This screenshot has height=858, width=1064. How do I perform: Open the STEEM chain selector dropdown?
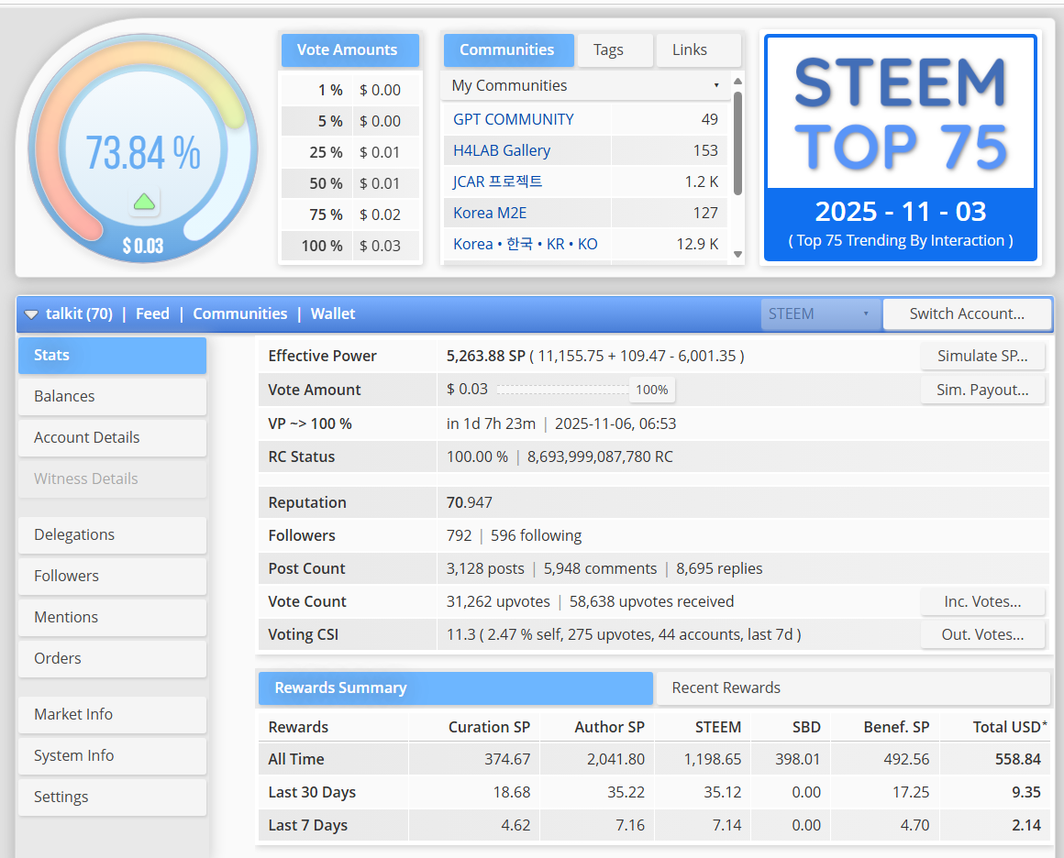pyautogui.click(x=820, y=314)
